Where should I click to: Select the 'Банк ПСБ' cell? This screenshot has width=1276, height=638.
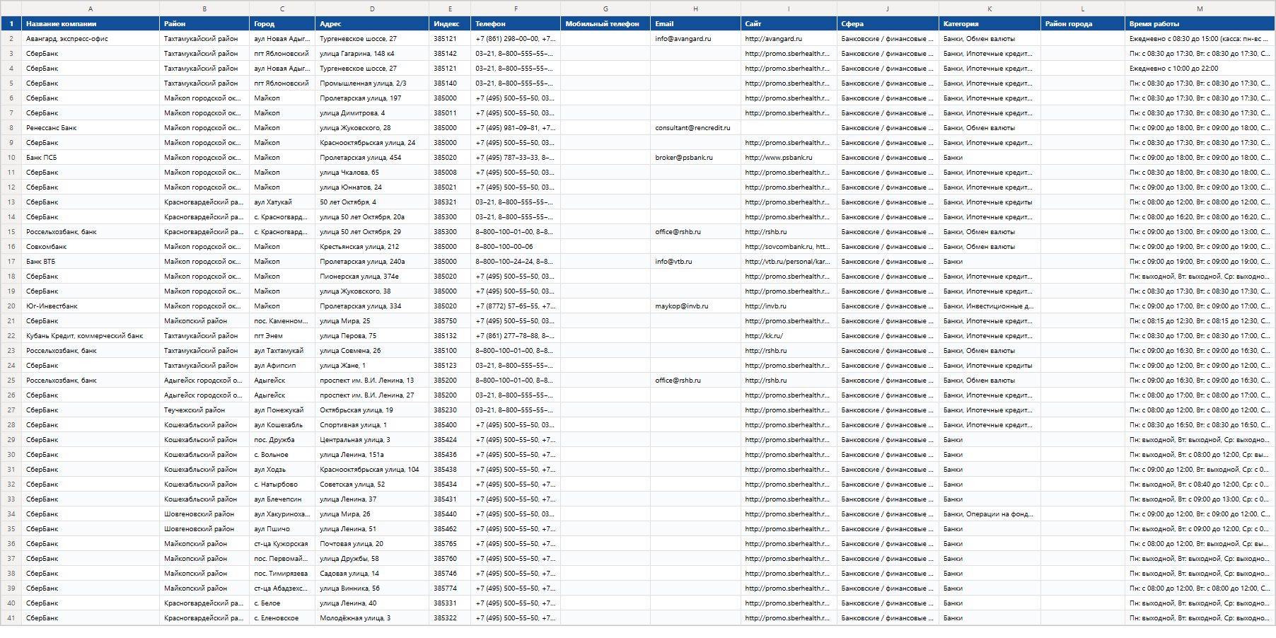coord(91,158)
